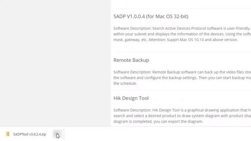Click 'graphical drawing application' description line
Screen dimensions: 251x141
click(182, 110)
